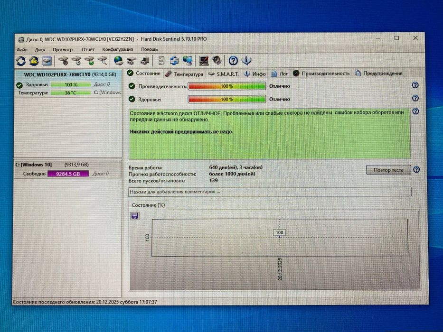The width and height of the screenshot is (443, 332).
Task: Click the drive with green checkmark icon
Action: coord(90,60)
